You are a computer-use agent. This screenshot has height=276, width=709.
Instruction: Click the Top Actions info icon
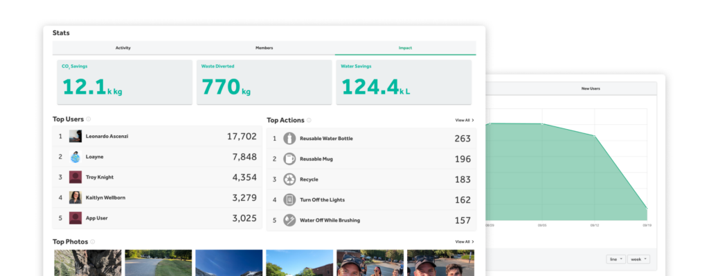point(309,121)
